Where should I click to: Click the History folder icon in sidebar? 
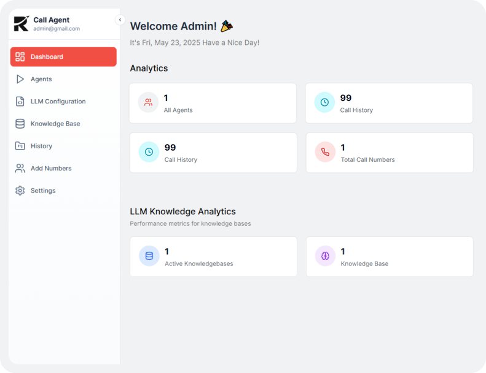pyautogui.click(x=20, y=146)
